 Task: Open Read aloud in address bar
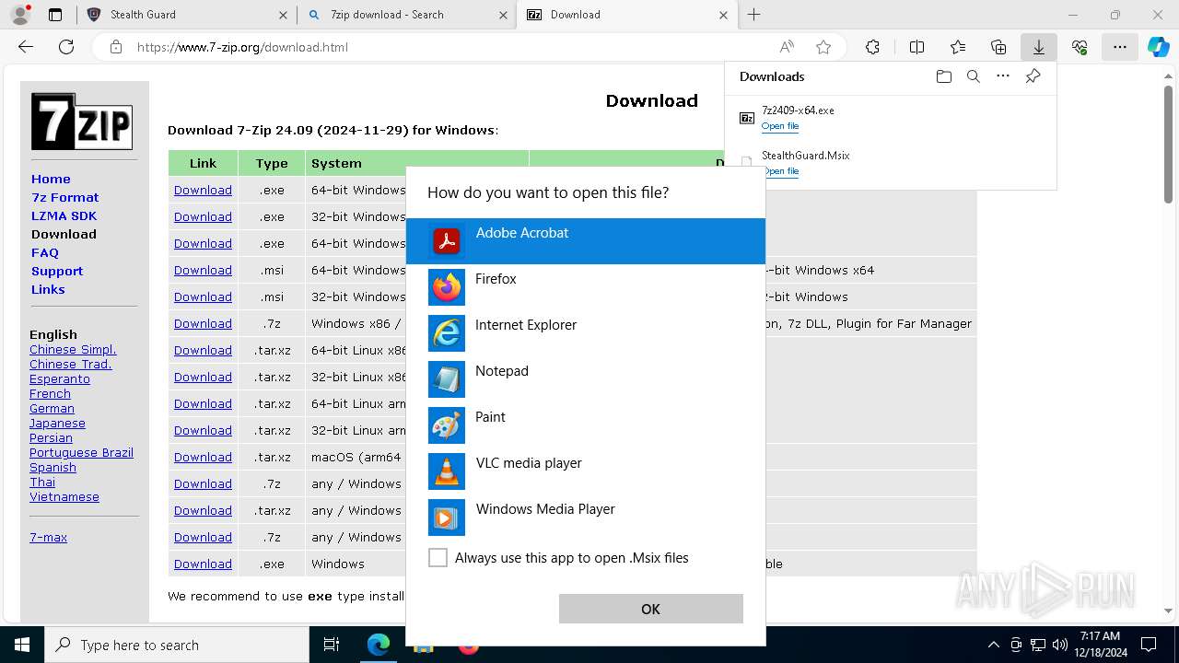coord(787,47)
